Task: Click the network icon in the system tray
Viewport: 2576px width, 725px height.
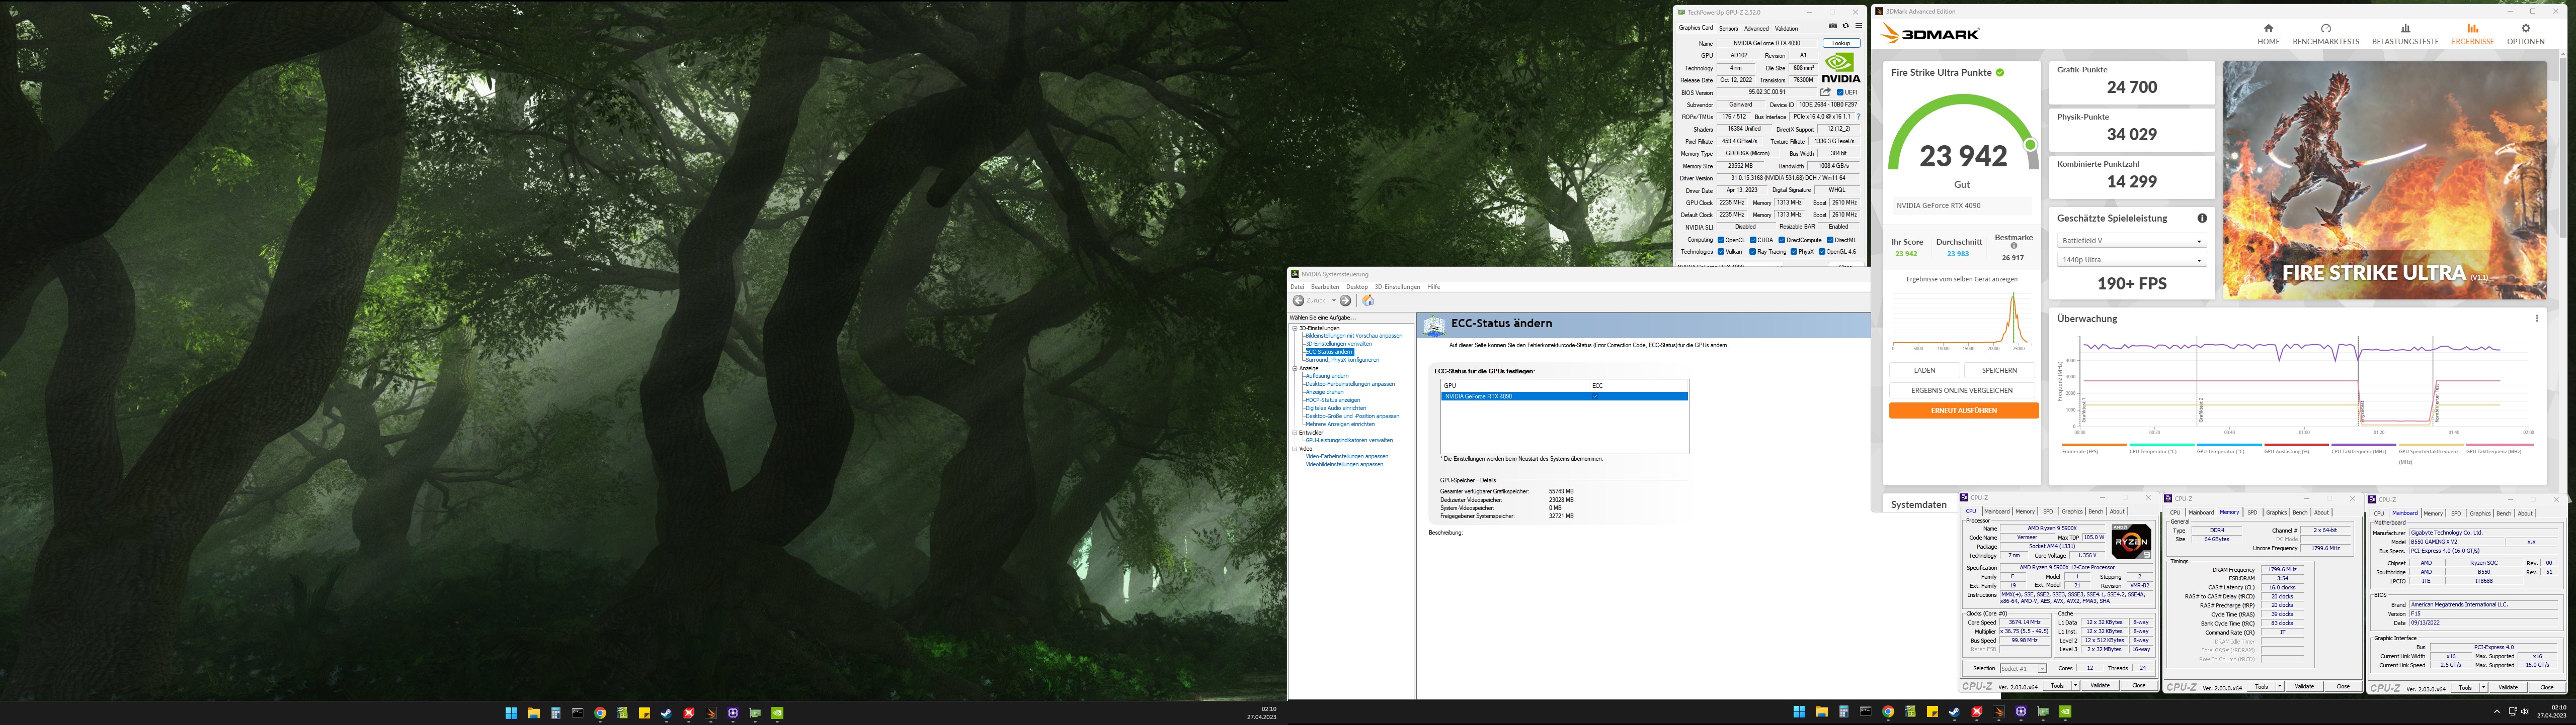Action: click(2513, 712)
